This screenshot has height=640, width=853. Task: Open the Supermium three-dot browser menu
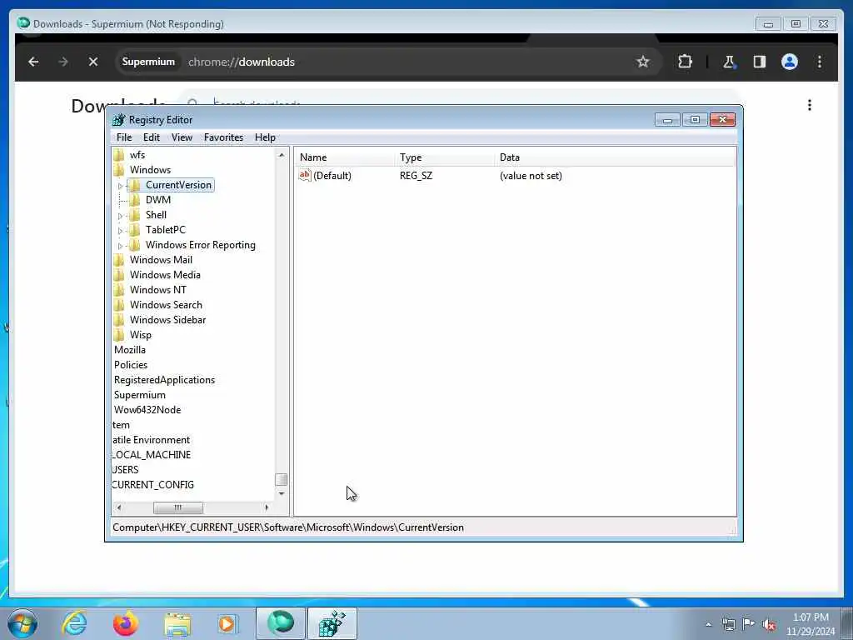coord(820,62)
